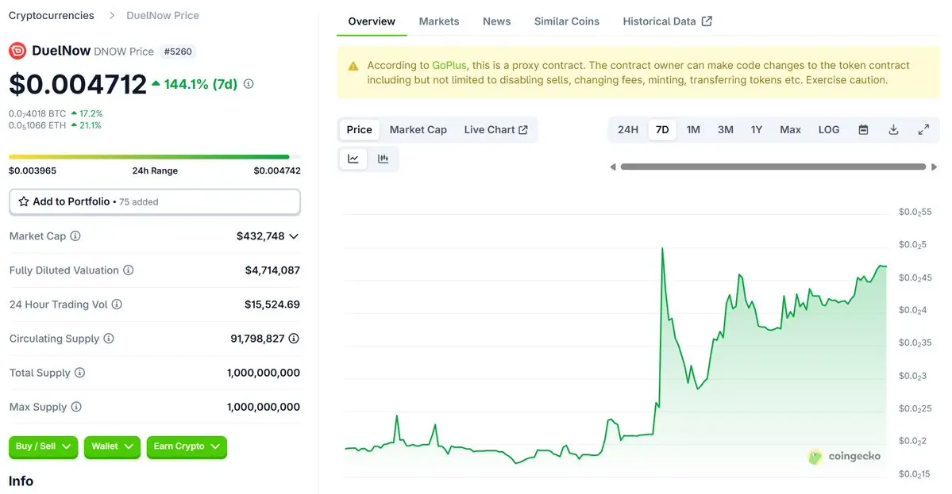
Task: Click the #5260 rank badge
Action: (x=177, y=52)
